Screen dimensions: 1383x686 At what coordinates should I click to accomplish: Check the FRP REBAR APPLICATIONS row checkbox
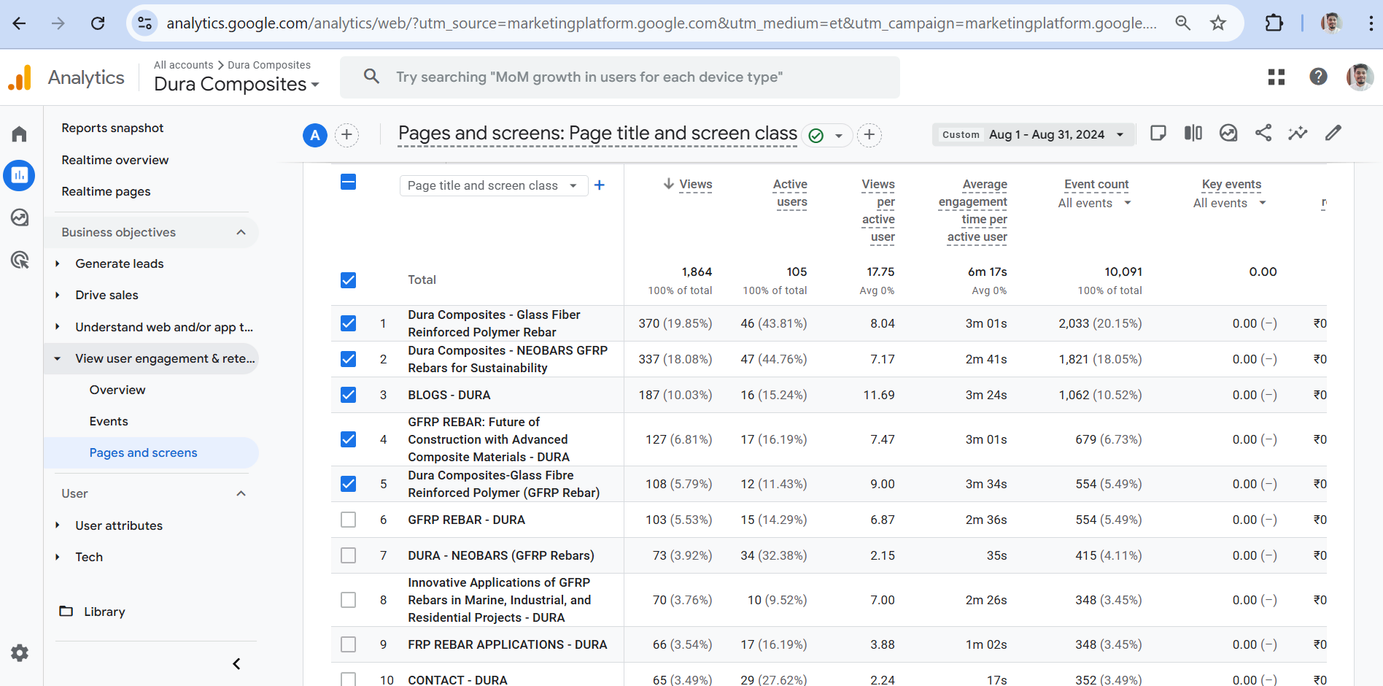coord(349,644)
